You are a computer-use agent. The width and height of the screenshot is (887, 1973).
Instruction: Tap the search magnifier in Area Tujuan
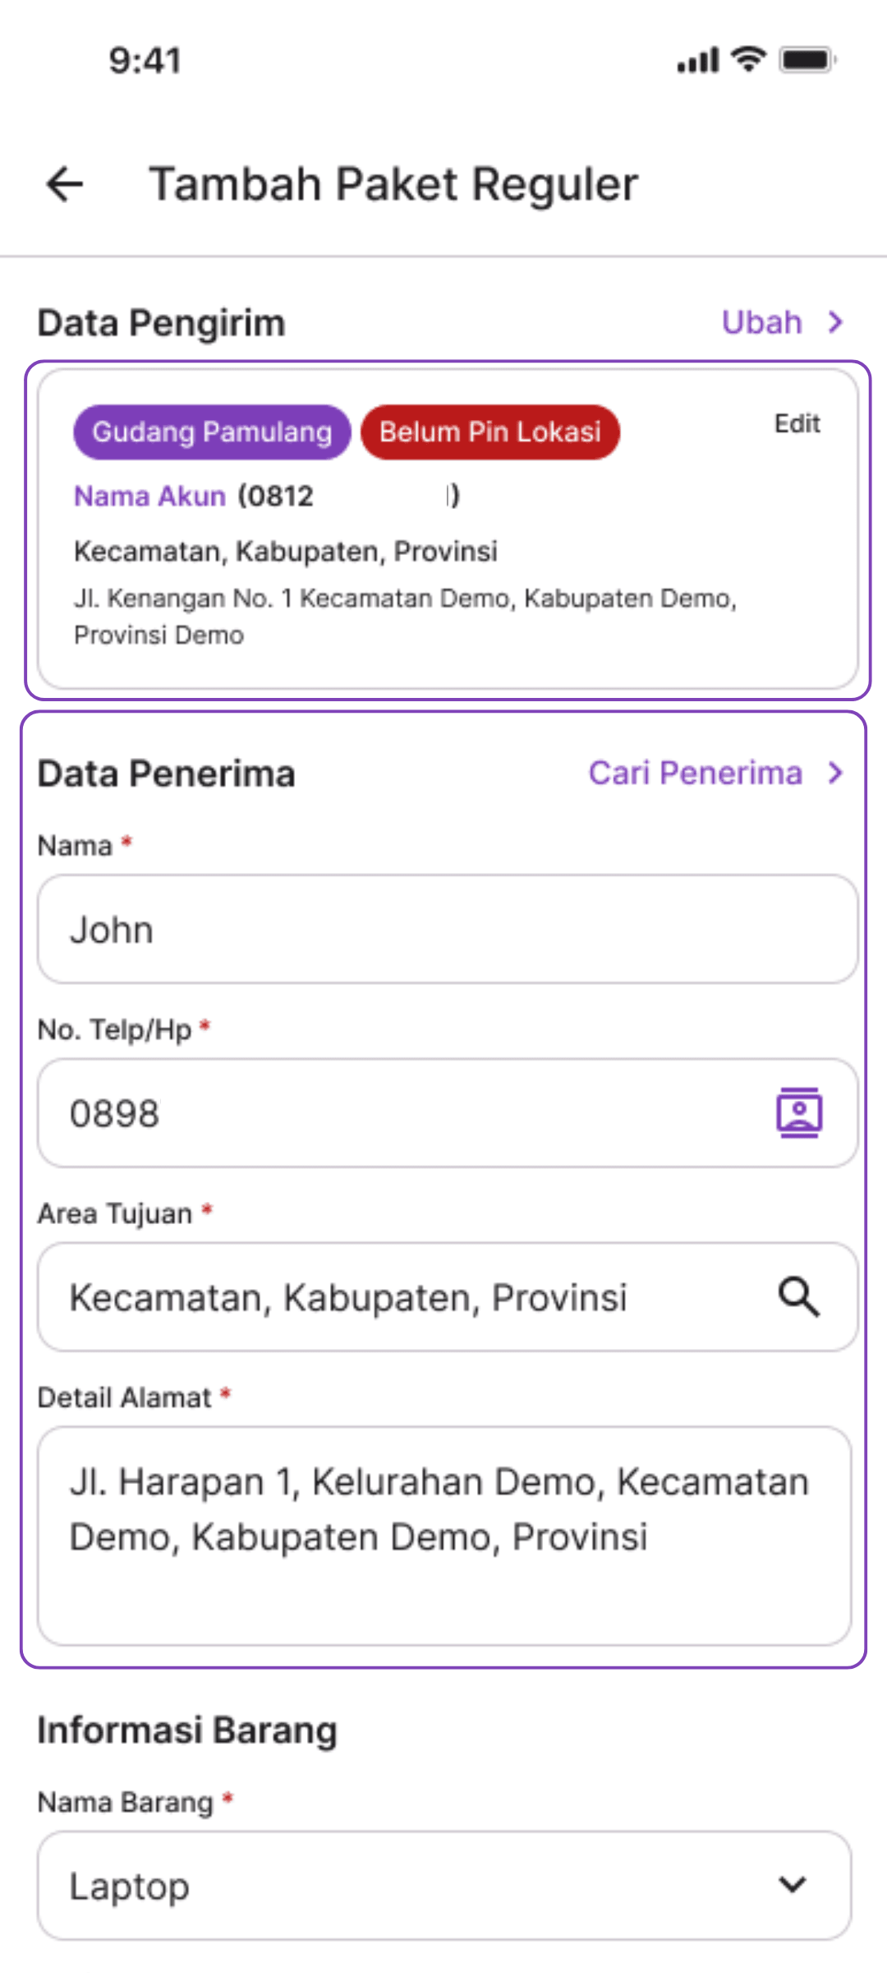pyautogui.click(x=799, y=1297)
